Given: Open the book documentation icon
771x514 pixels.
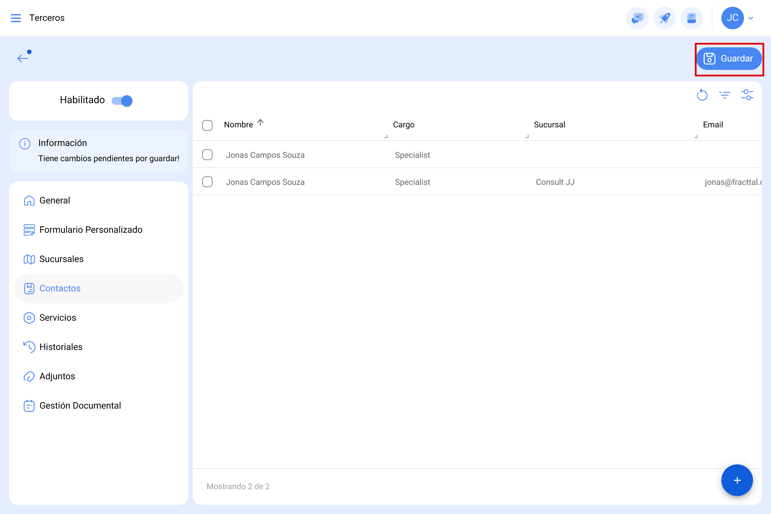Looking at the screenshot, I should click(691, 18).
